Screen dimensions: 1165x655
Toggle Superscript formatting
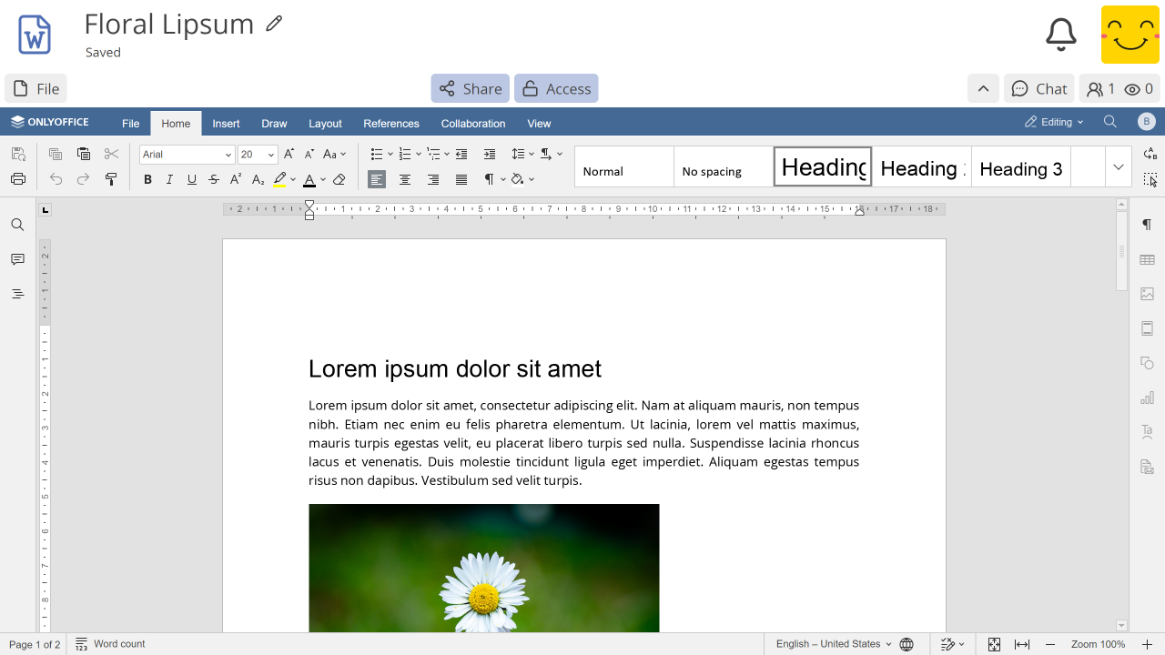click(x=236, y=179)
